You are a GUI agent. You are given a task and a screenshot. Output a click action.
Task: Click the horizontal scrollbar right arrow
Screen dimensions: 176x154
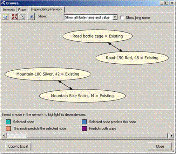tap(172, 136)
